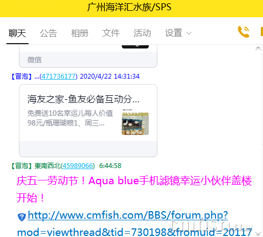Click the black image at card top

[135, 47]
